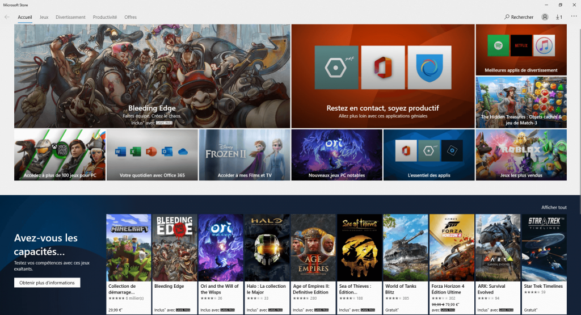Image resolution: width=581 pixels, height=315 pixels.
Task: Click the iTunes music icon tile
Action: click(544, 45)
